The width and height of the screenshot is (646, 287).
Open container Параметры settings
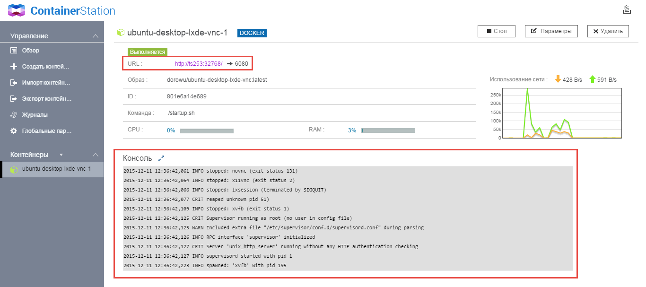click(x=551, y=31)
